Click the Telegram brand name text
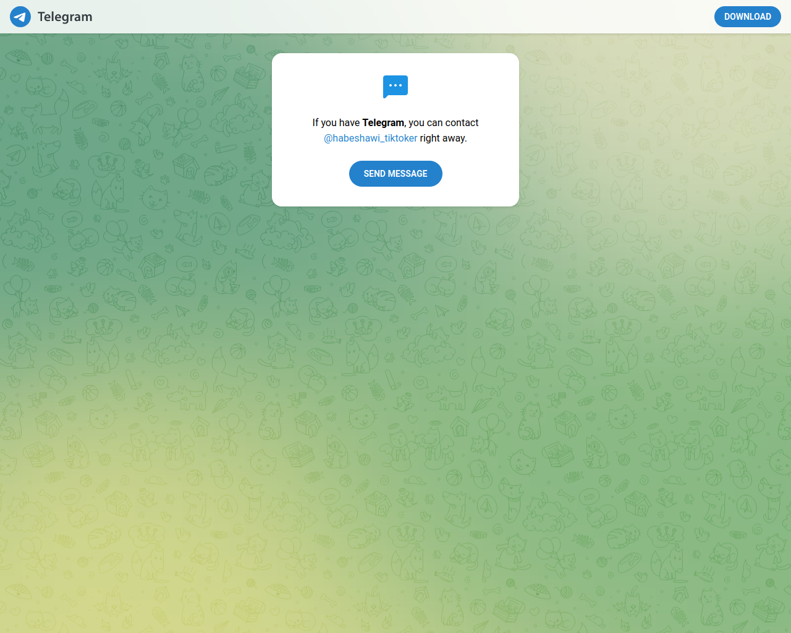791x633 pixels. [65, 17]
